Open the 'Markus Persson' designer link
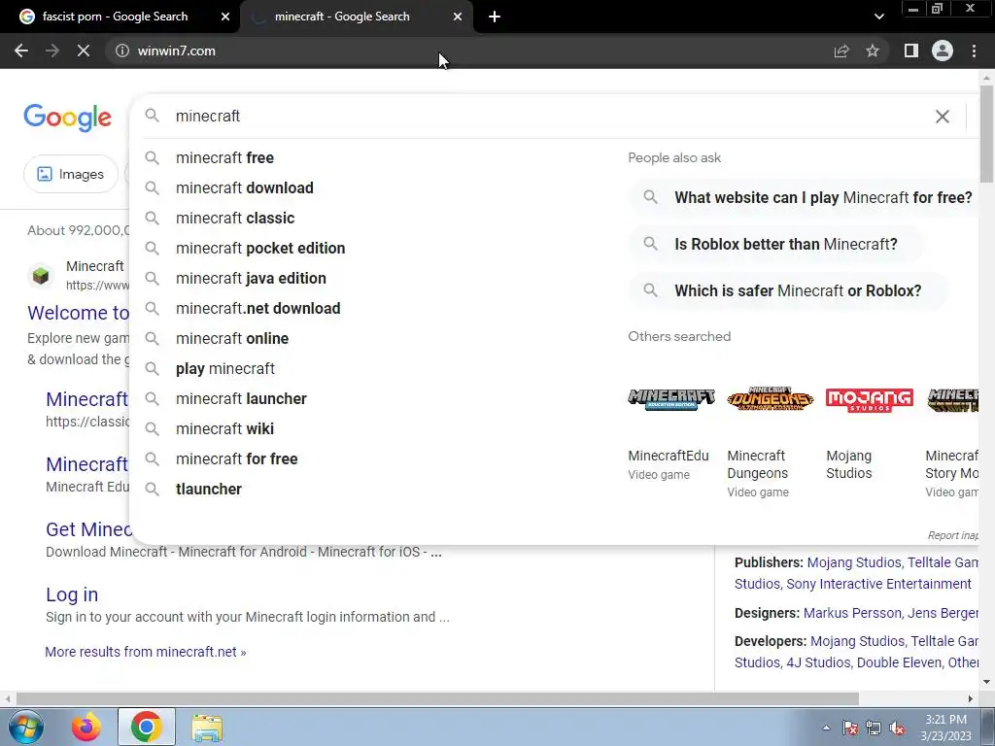The width and height of the screenshot is (995, 746). 852,613
